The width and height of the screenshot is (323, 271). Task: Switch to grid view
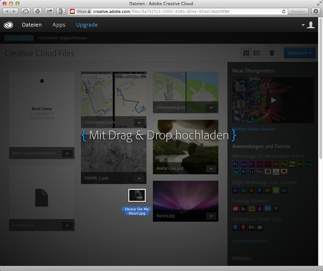tap(246, 53)
